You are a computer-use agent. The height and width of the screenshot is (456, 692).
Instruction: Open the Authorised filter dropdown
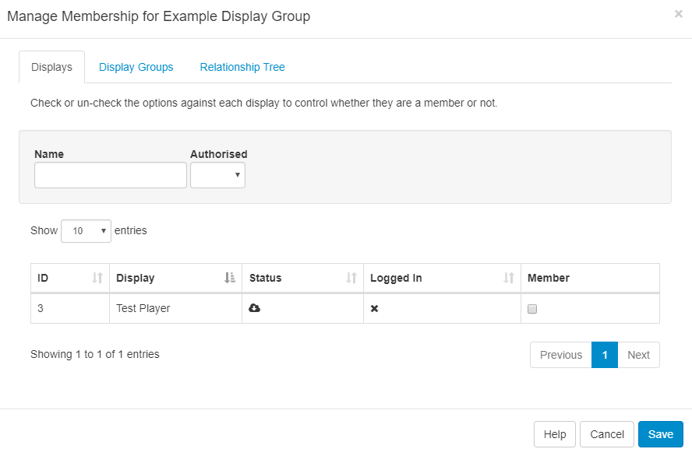[x=217, y=175]
